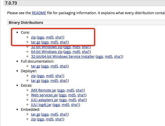This screenshot has height=126, width=165.
Task: Download the 64-bit Windows zip
Action: [47, 52]
